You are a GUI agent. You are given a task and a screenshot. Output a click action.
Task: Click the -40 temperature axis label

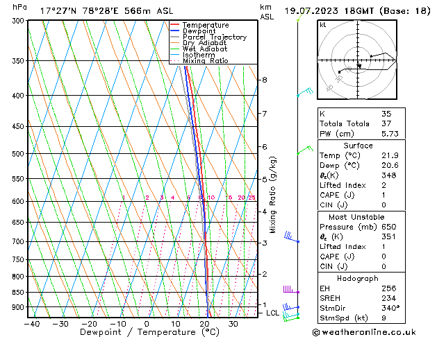[32, 325]
